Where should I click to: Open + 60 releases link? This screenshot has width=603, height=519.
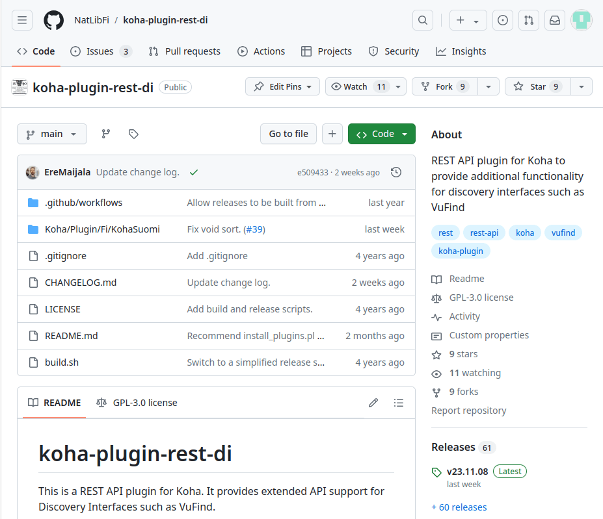pyautogui.click(x=459, y=507)
